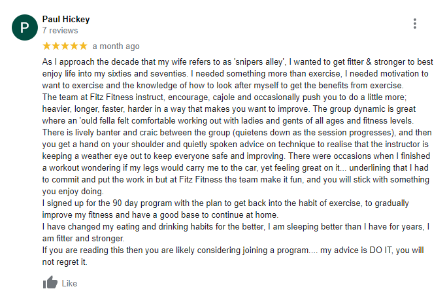Click the third gold rating star

[65, 46]
